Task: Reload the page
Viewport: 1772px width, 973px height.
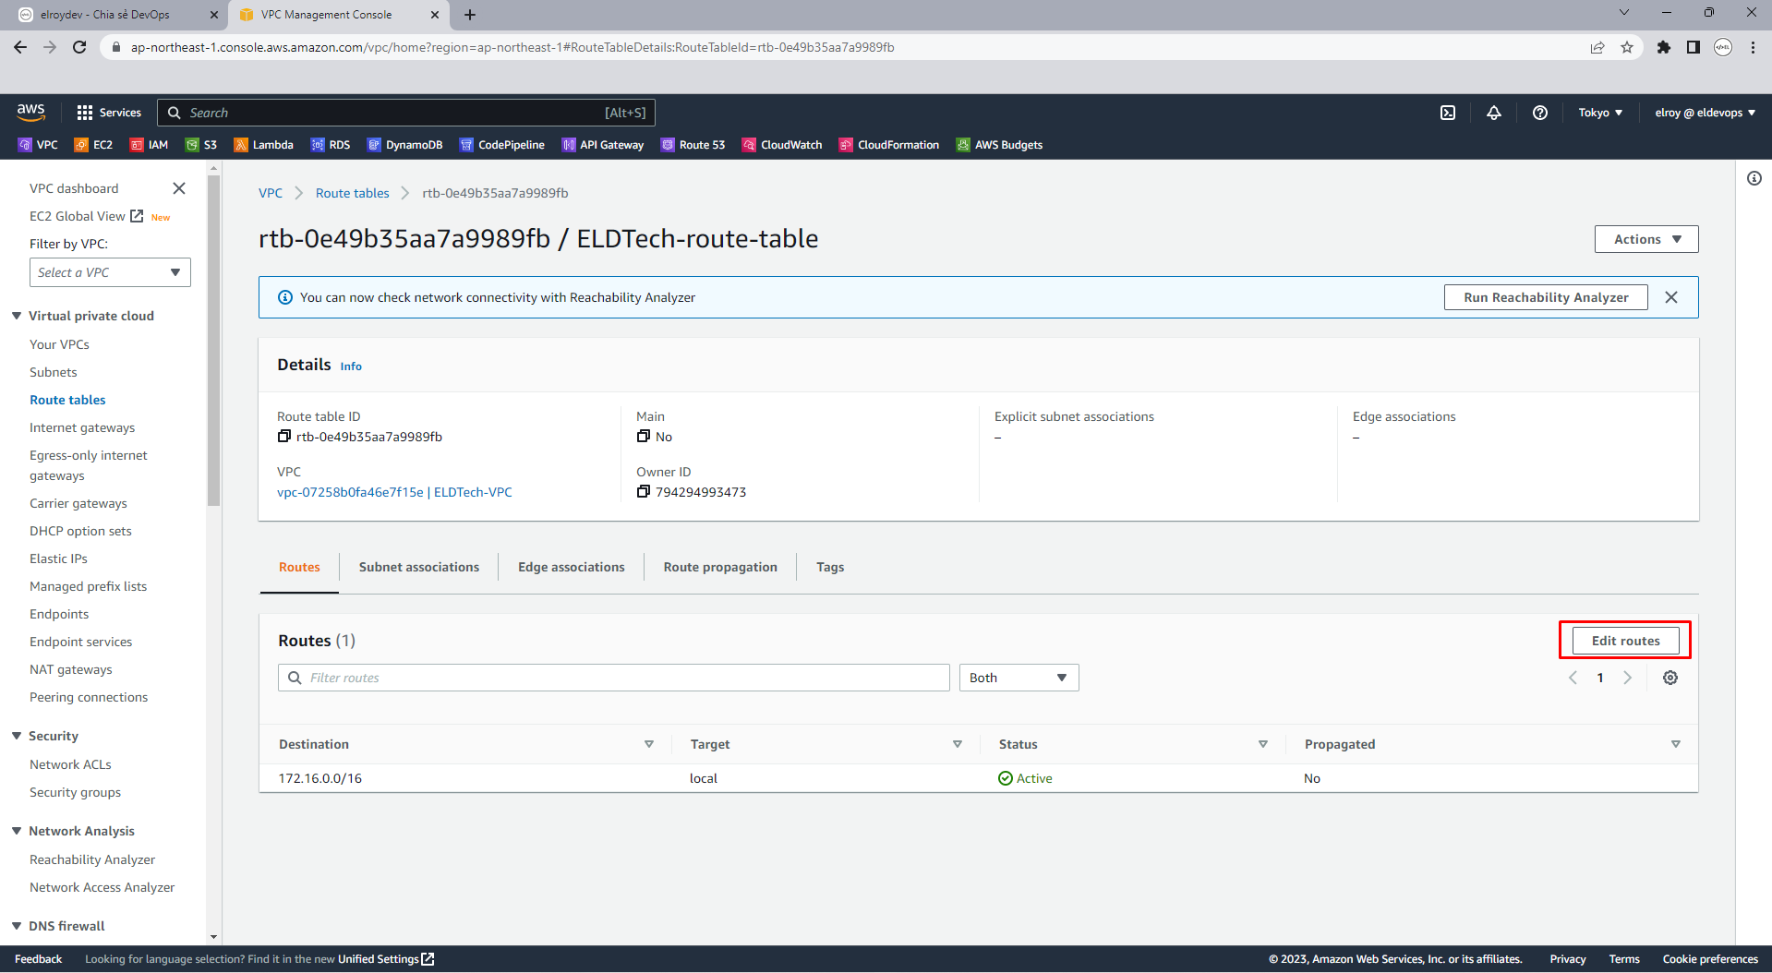Action: coord(79,47)
